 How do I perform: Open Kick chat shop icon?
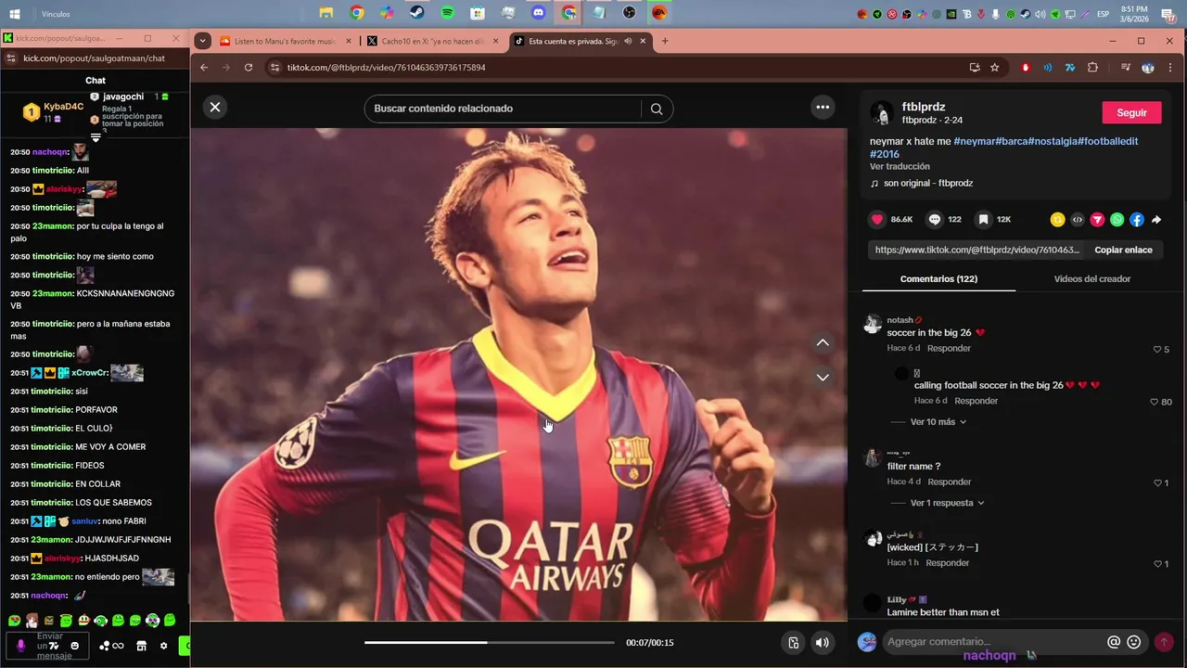click(141, 646)
